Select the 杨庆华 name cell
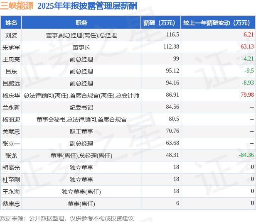 point(11,95)
